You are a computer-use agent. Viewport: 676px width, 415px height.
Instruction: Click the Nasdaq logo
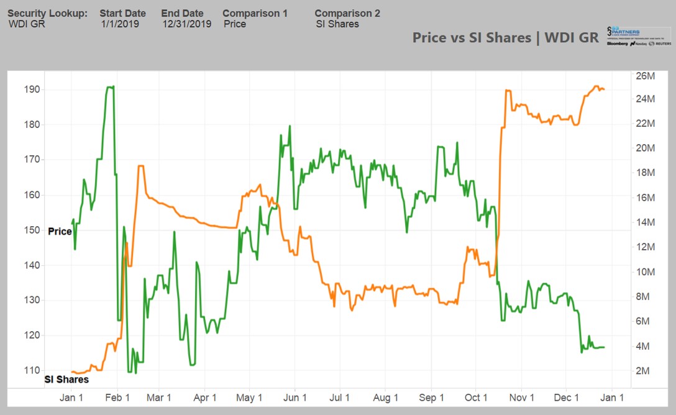pos(639,43)
